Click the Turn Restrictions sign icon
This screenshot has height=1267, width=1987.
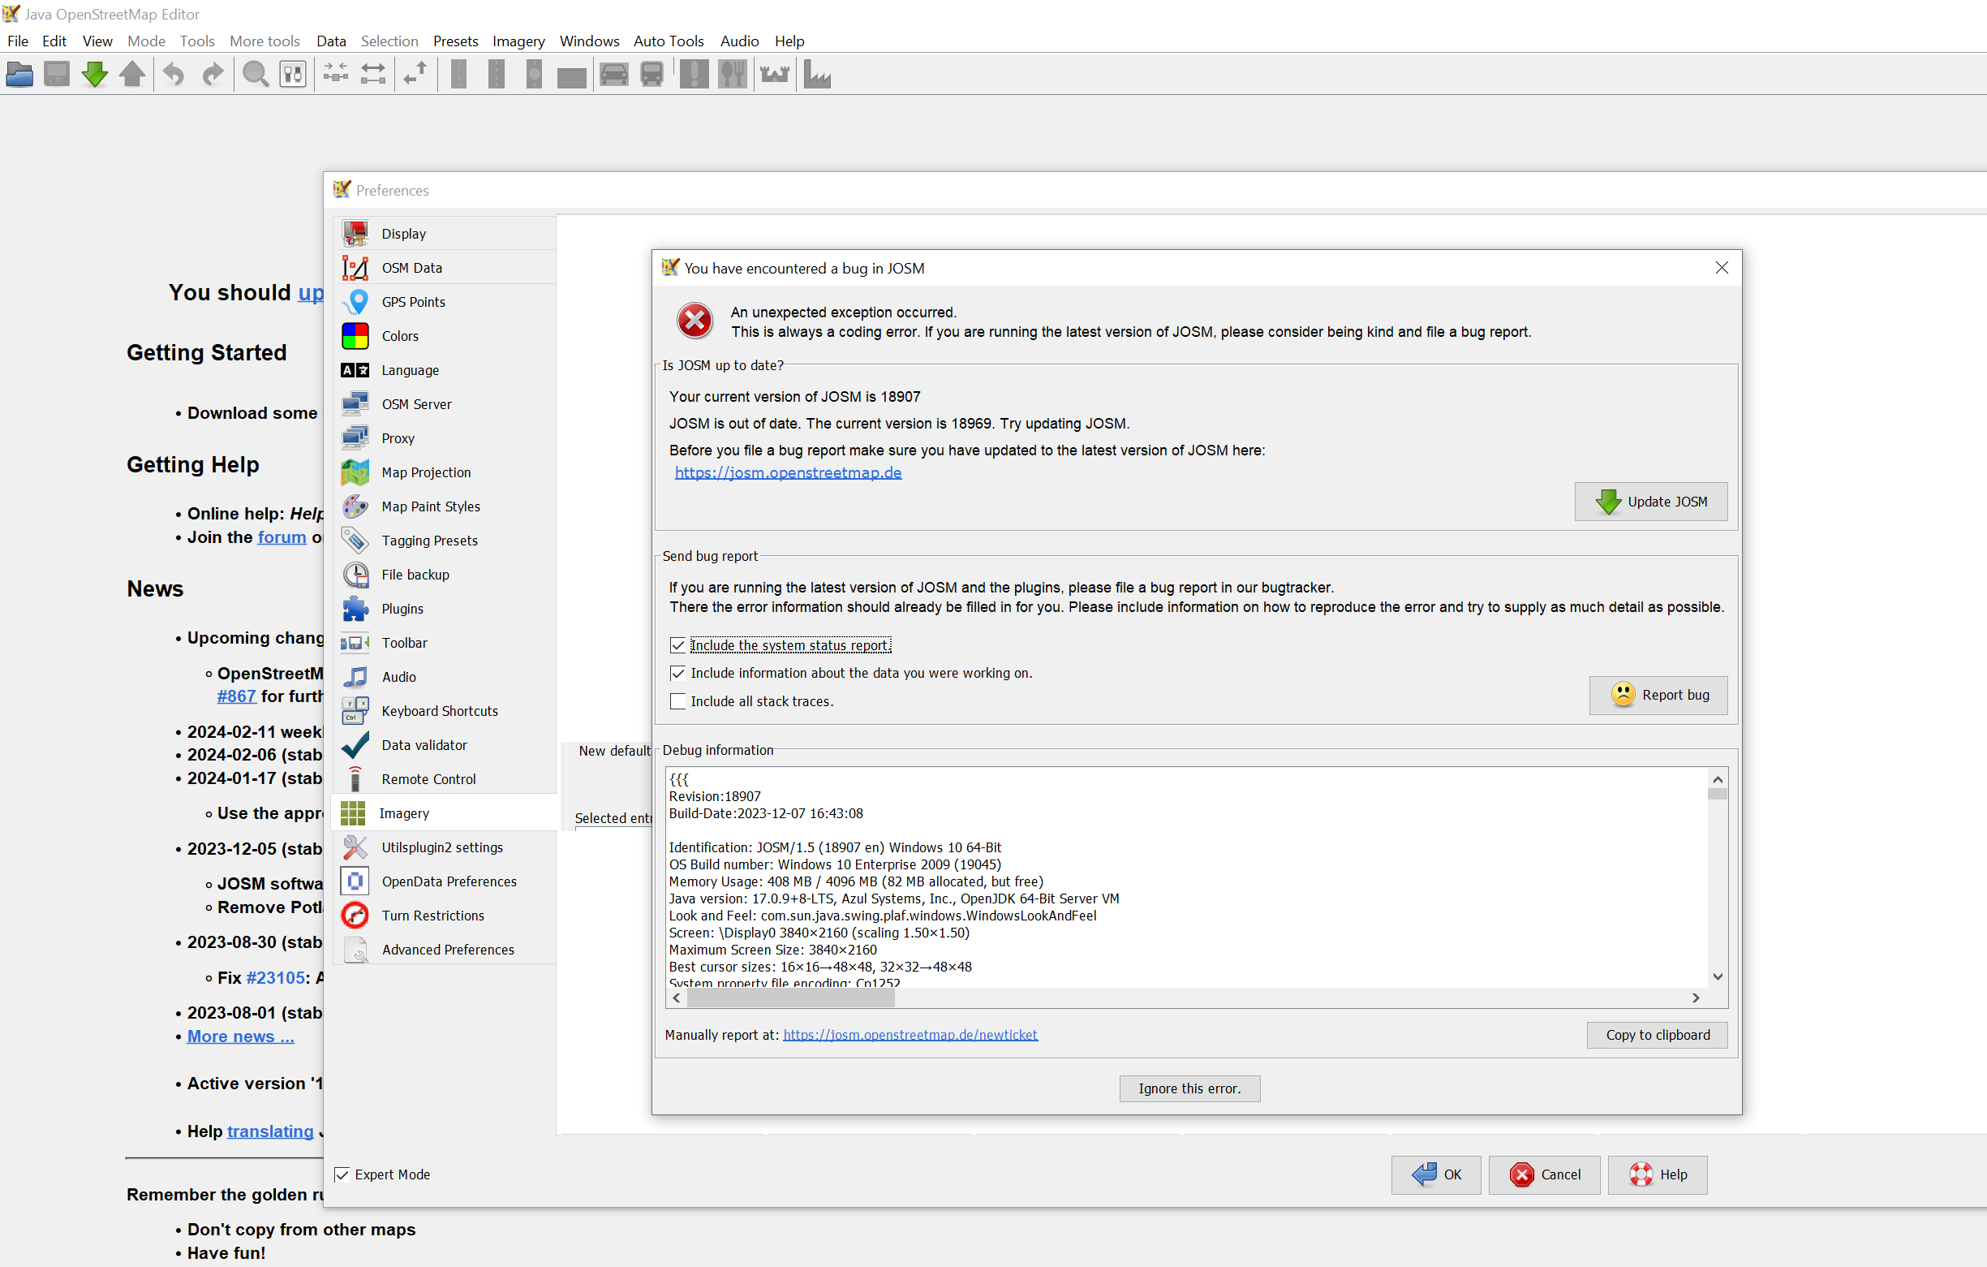coord(355,916)
